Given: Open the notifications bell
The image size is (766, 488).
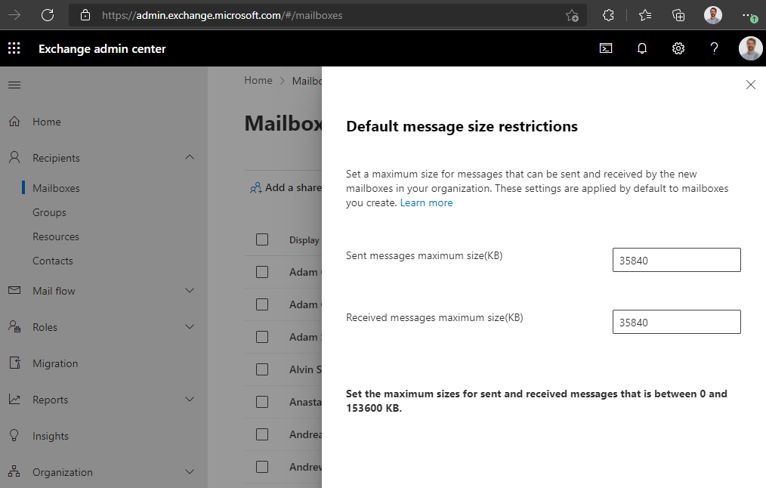Looking at the screenshot, I should [x=642, y=48].
